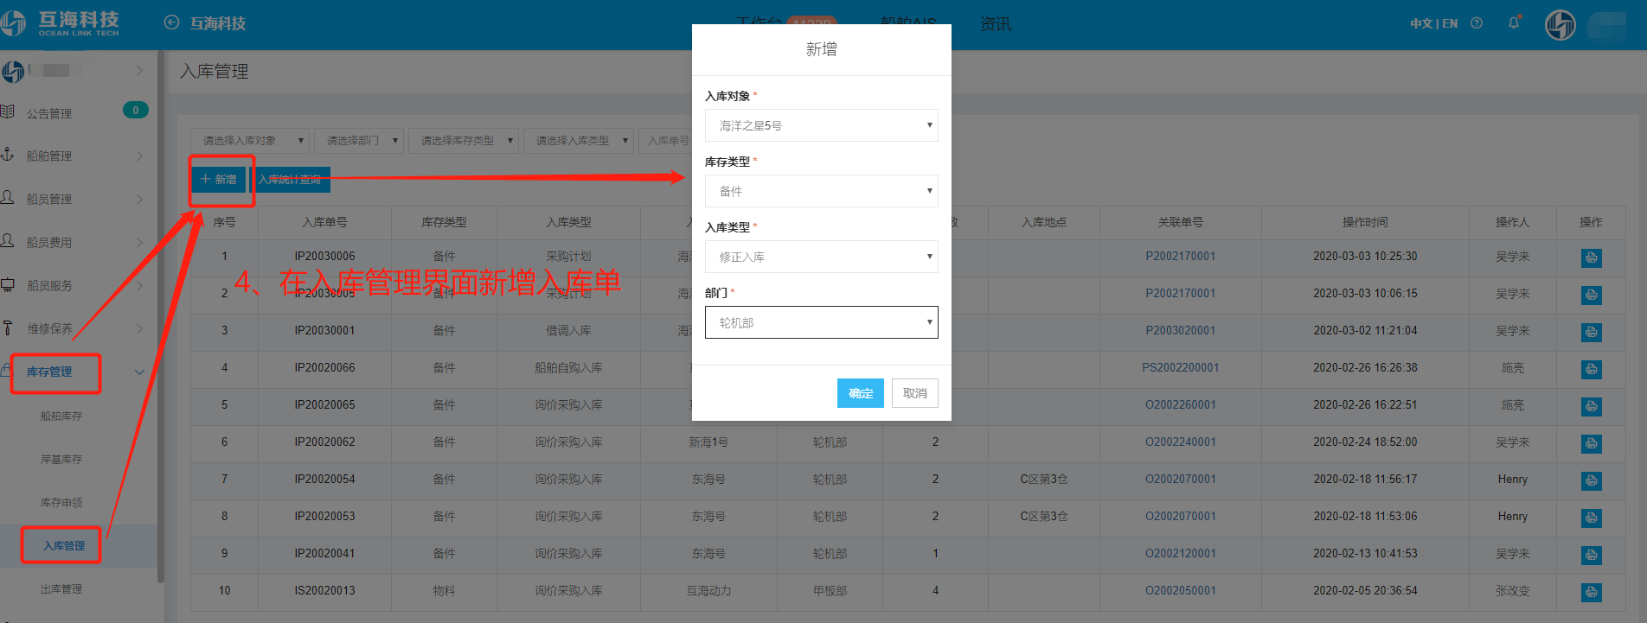Click the print icon for row IP20030006

[1592, 257]
